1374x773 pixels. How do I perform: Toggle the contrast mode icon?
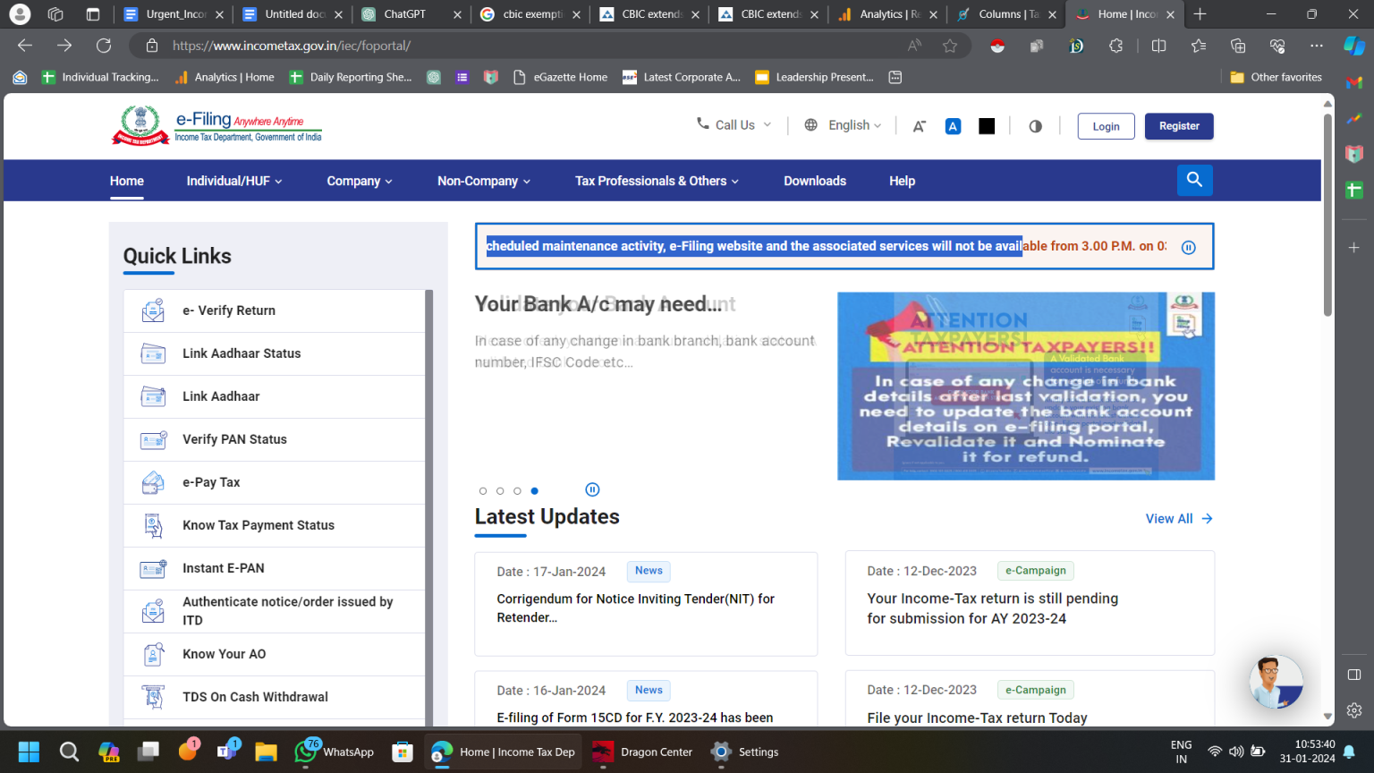1035,126
